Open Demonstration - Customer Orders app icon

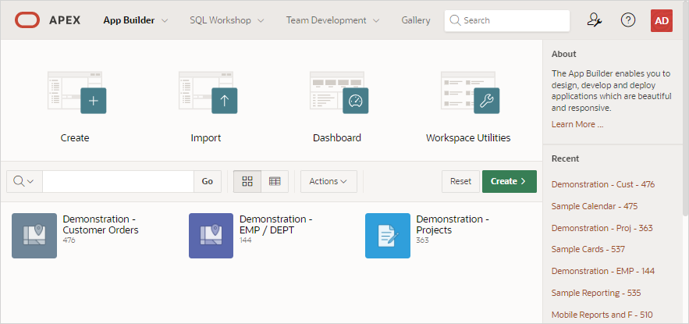(x=34, y=236)
